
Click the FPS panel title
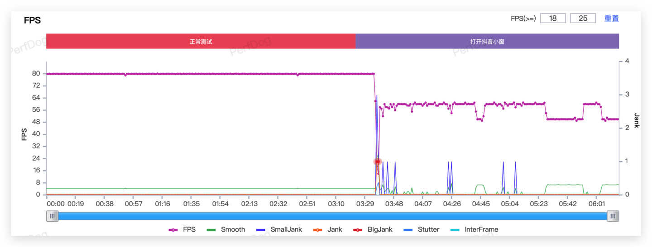(32, 21)
